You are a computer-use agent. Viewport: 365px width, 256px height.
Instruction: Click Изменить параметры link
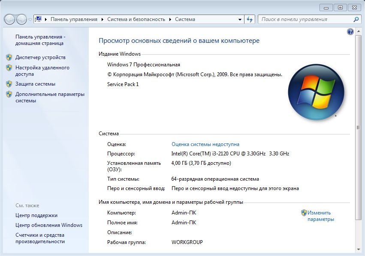point(320,216)
